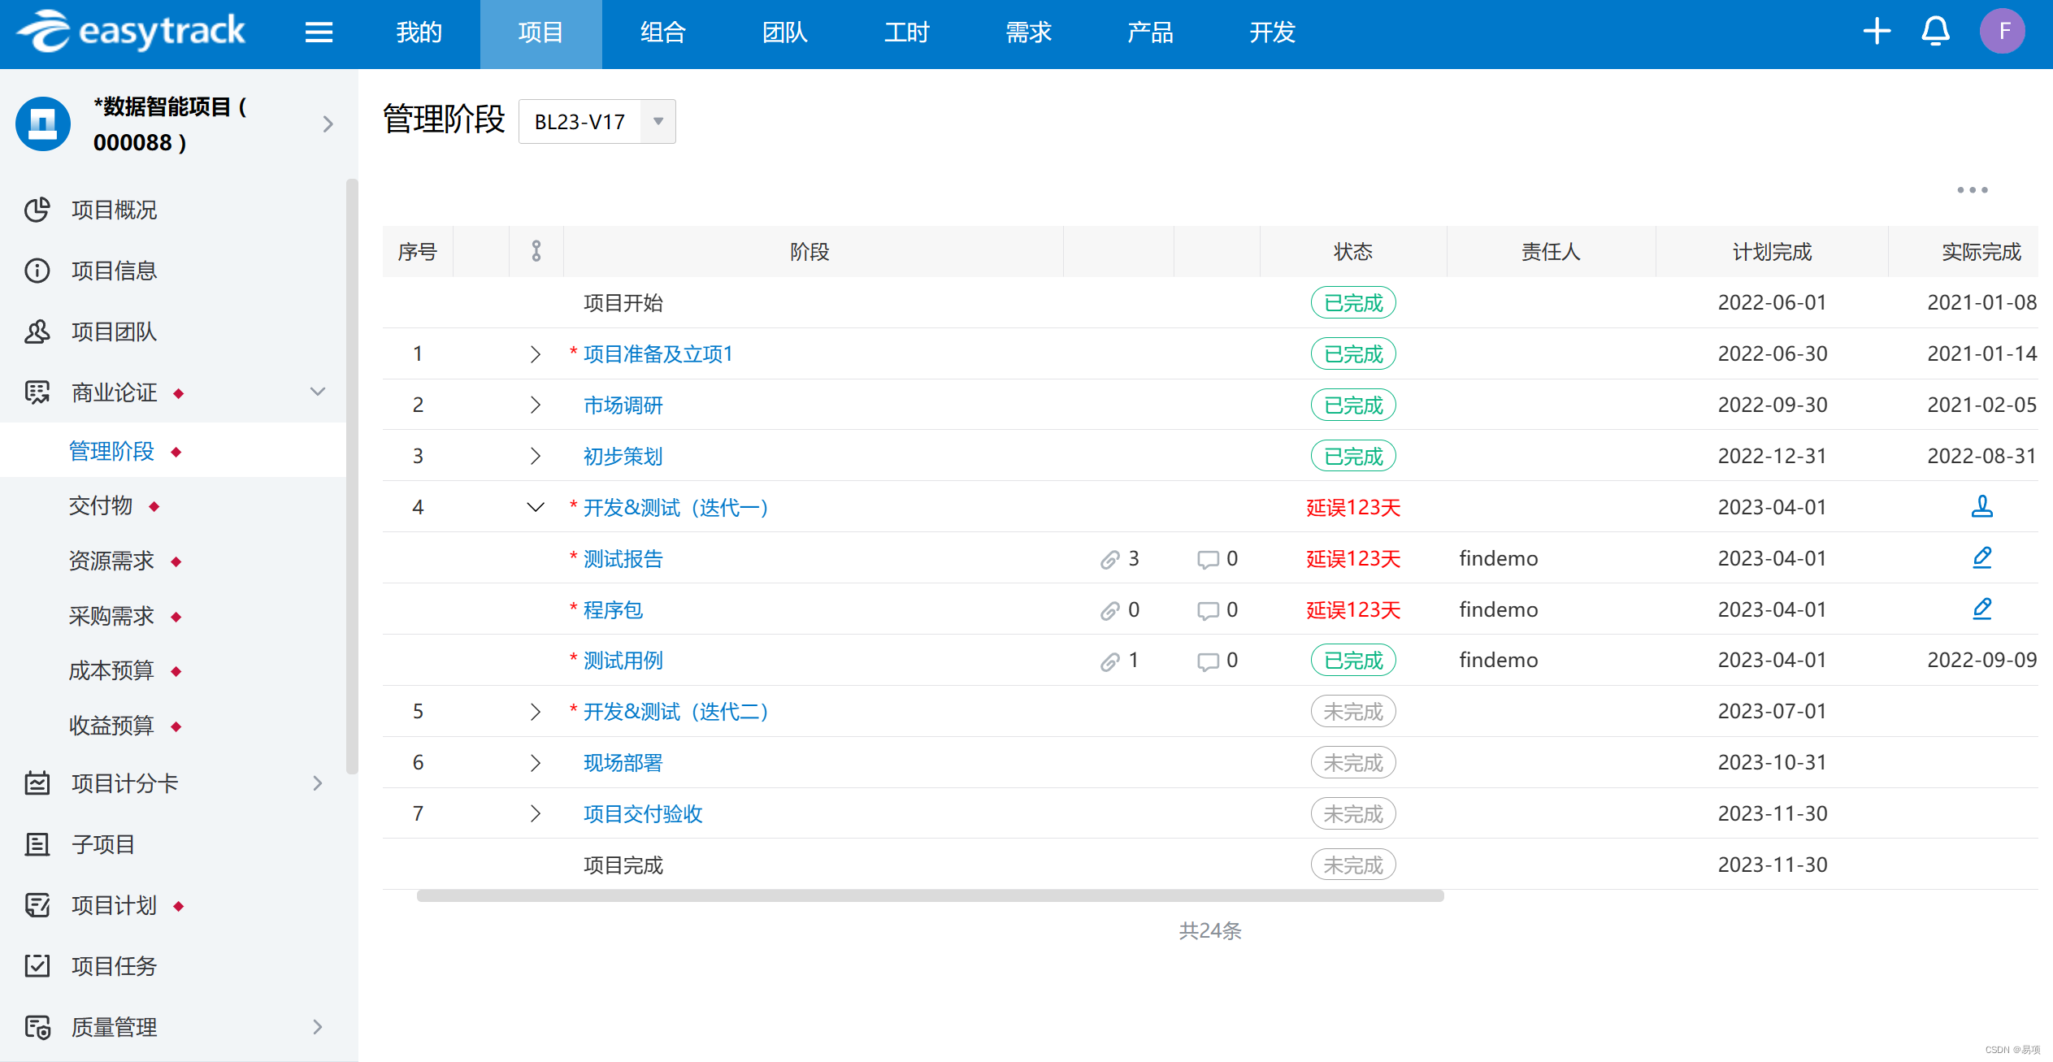Click the sidebar vertical scrollbar

click(x=352, y=476)
